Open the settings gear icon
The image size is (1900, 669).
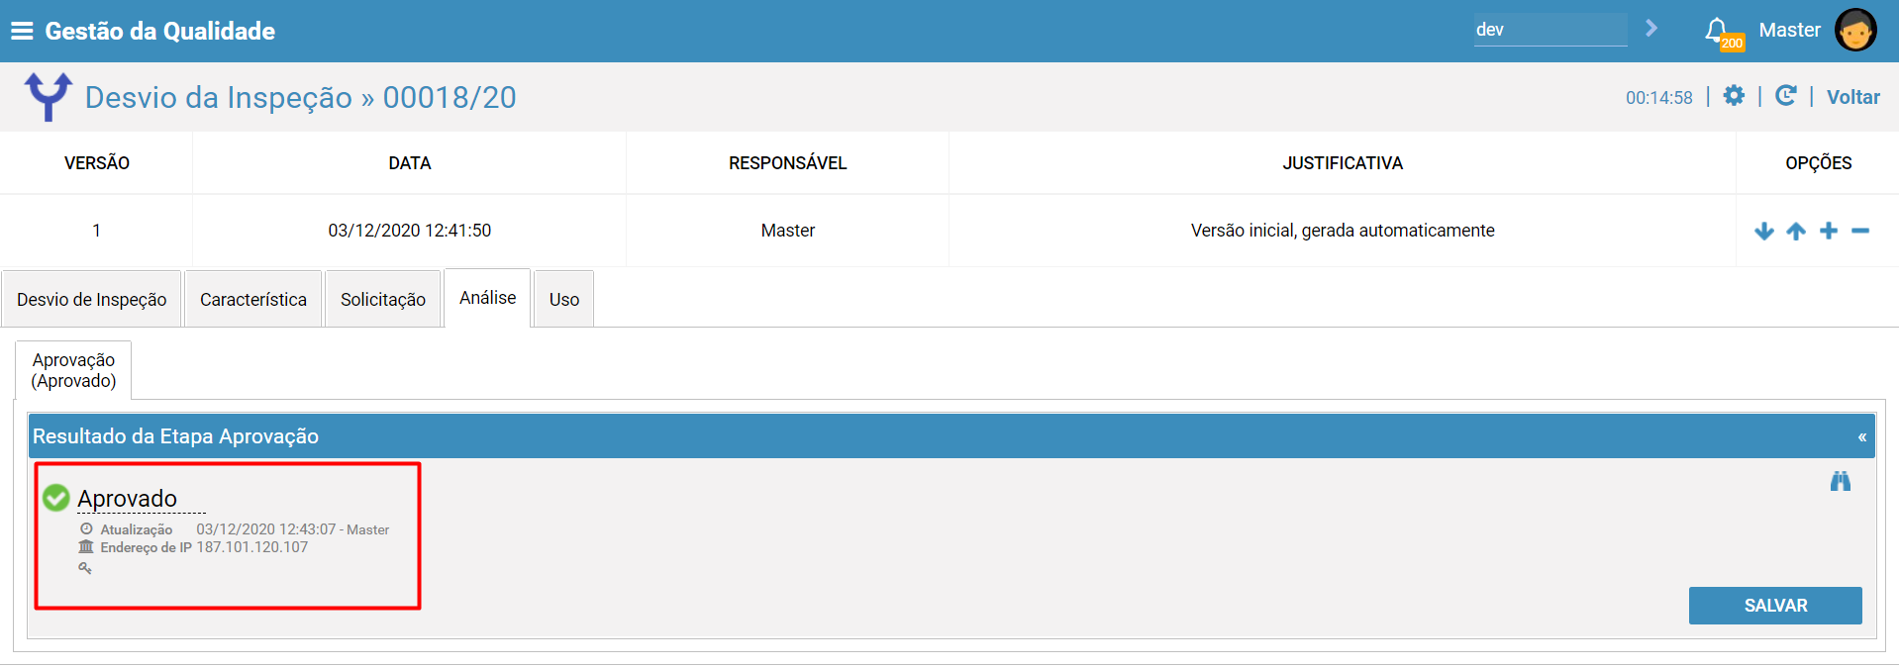pos(1734,96)
